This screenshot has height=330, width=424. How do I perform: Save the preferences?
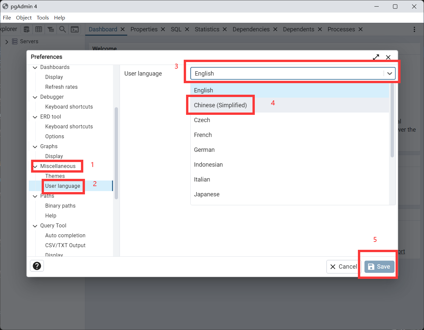tap(379, 267)
